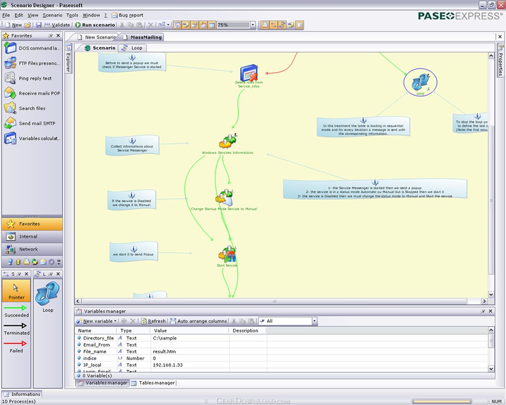Choose the Variables calculation activity

click(x=32, y=138)
